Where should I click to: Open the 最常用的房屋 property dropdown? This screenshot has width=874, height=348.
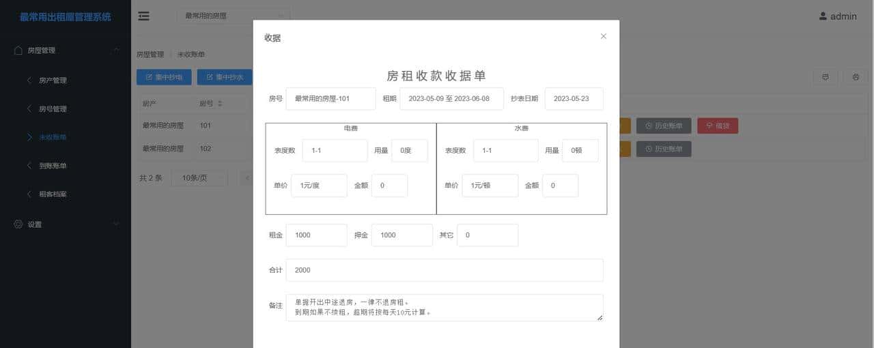click(x=233, y=16)
